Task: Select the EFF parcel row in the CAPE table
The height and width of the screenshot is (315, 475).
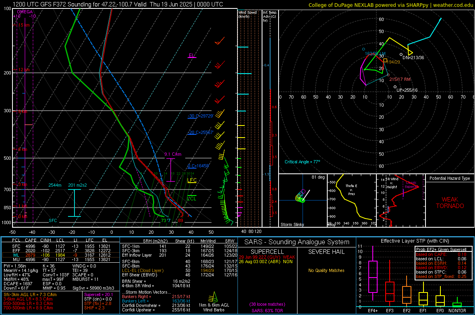Action: (61, 251)
